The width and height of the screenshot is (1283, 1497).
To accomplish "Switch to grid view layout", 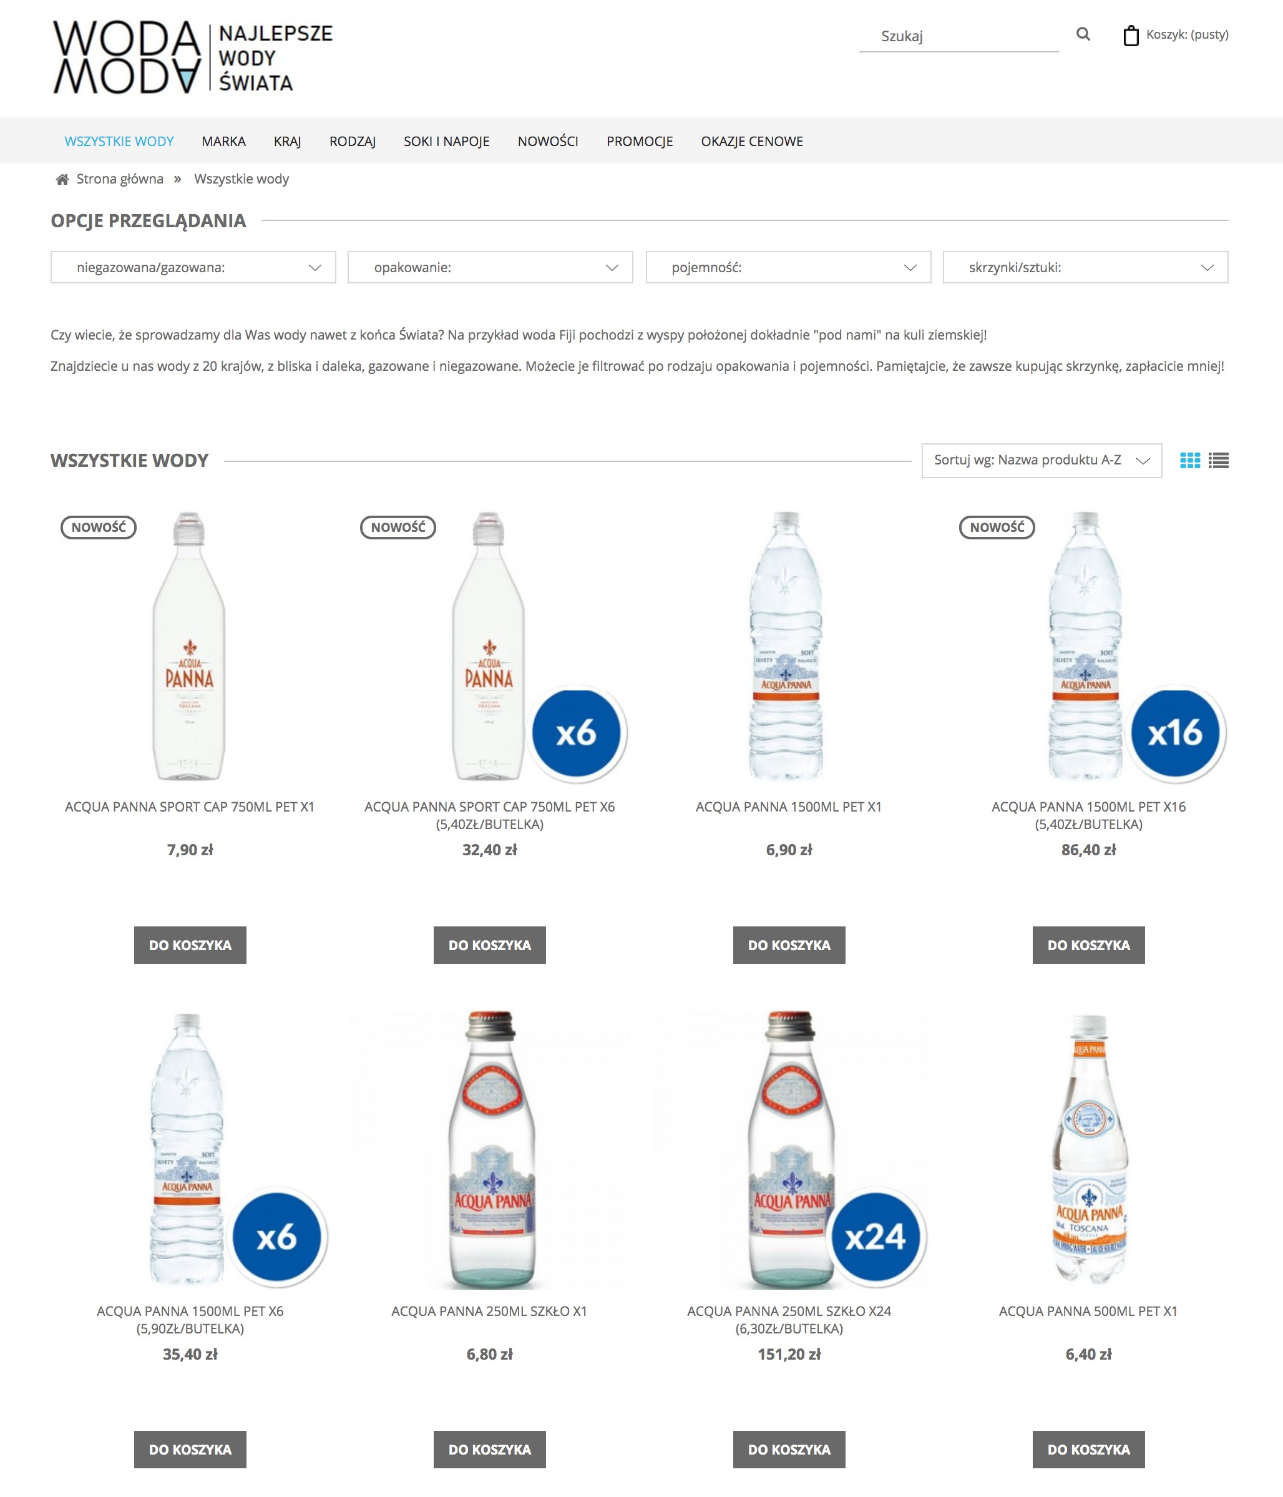I will click(1189, 460).
